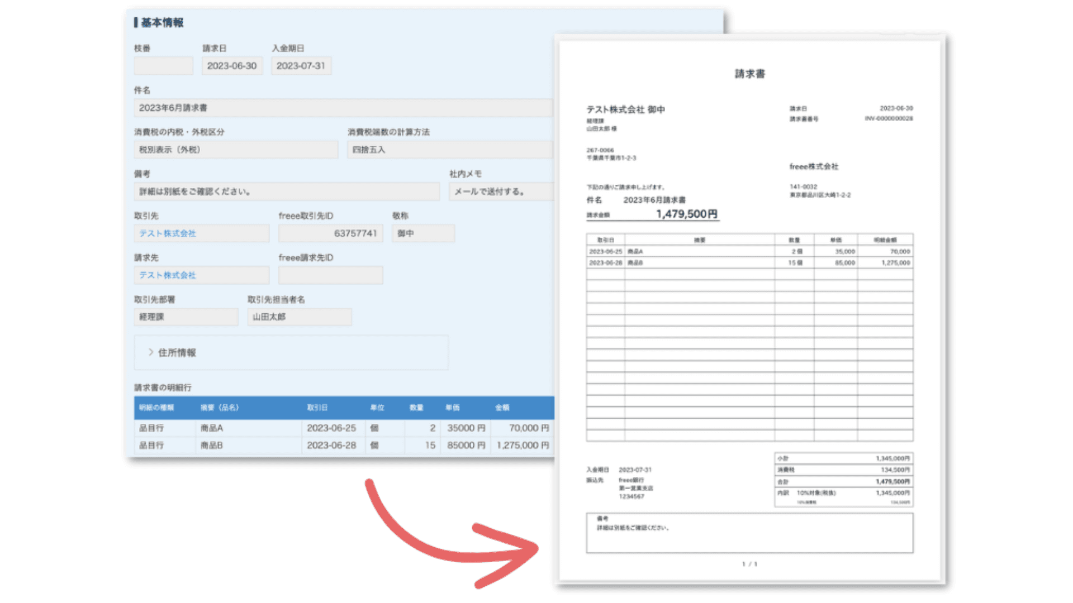Click the 2023-06-28 date cell for 商品B
Screen dimensions: 1073x603
point(333,446)
